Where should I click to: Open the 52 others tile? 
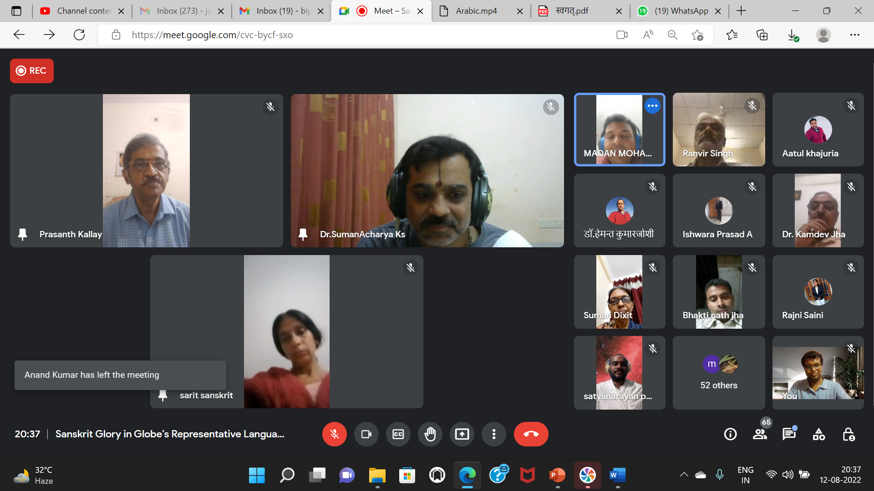click(x=718, y=373)
